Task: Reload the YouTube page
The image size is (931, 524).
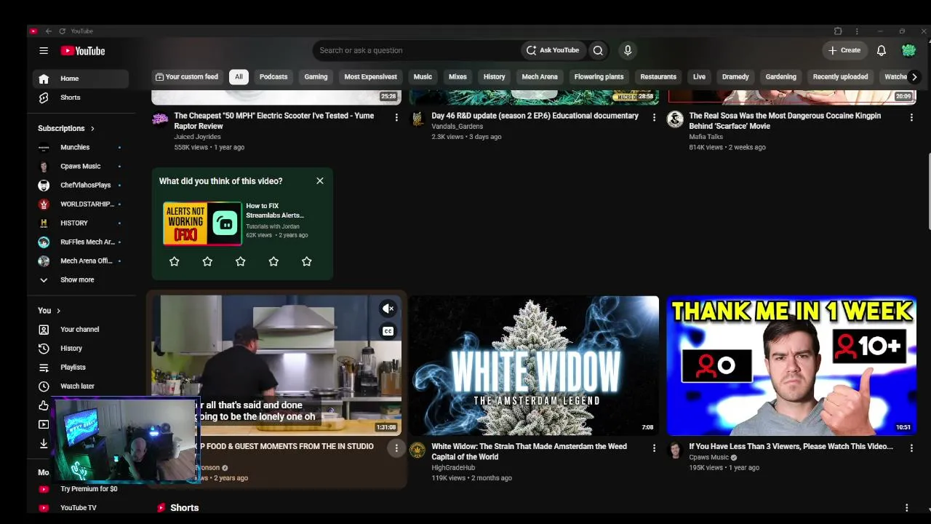Action: coord(62,31)
